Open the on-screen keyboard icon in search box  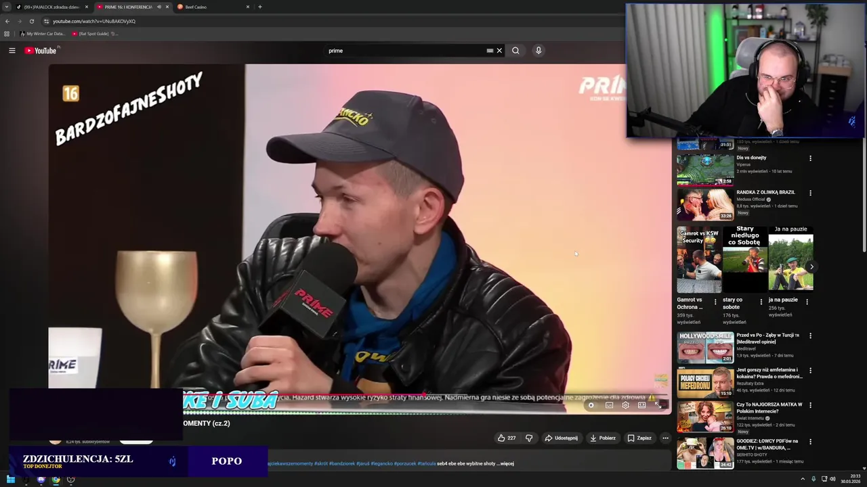(x=490, y=51)
